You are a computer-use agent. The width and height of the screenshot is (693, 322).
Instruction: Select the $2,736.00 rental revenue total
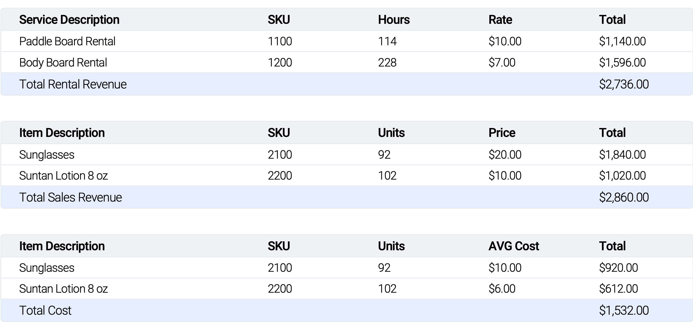tap(624, 84)
